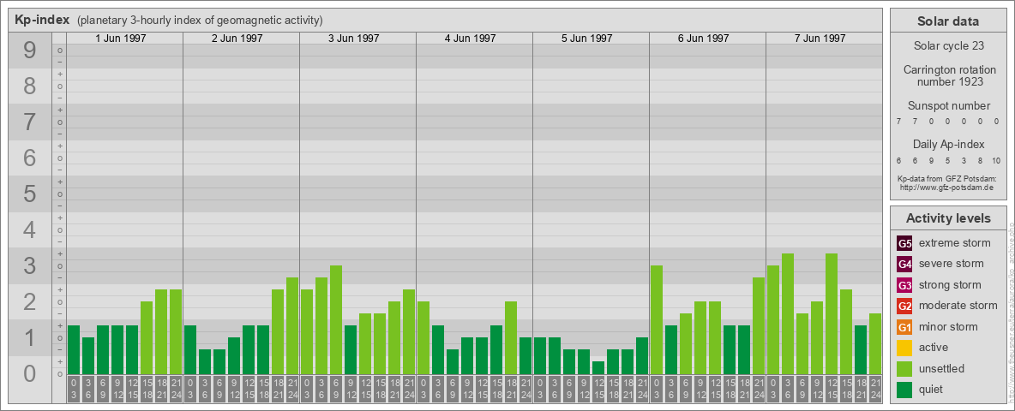The image size is (1015, 411).
Task: Select the 7 Jun 1997 date header
Action: (x=820, y=39)
